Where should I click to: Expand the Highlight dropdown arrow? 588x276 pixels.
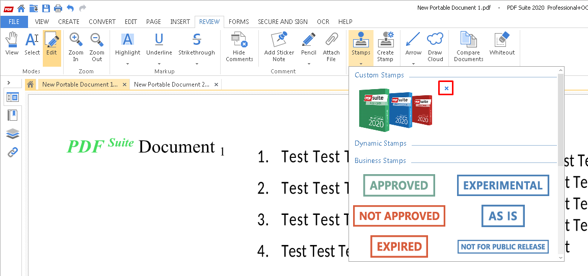point(127,64)
